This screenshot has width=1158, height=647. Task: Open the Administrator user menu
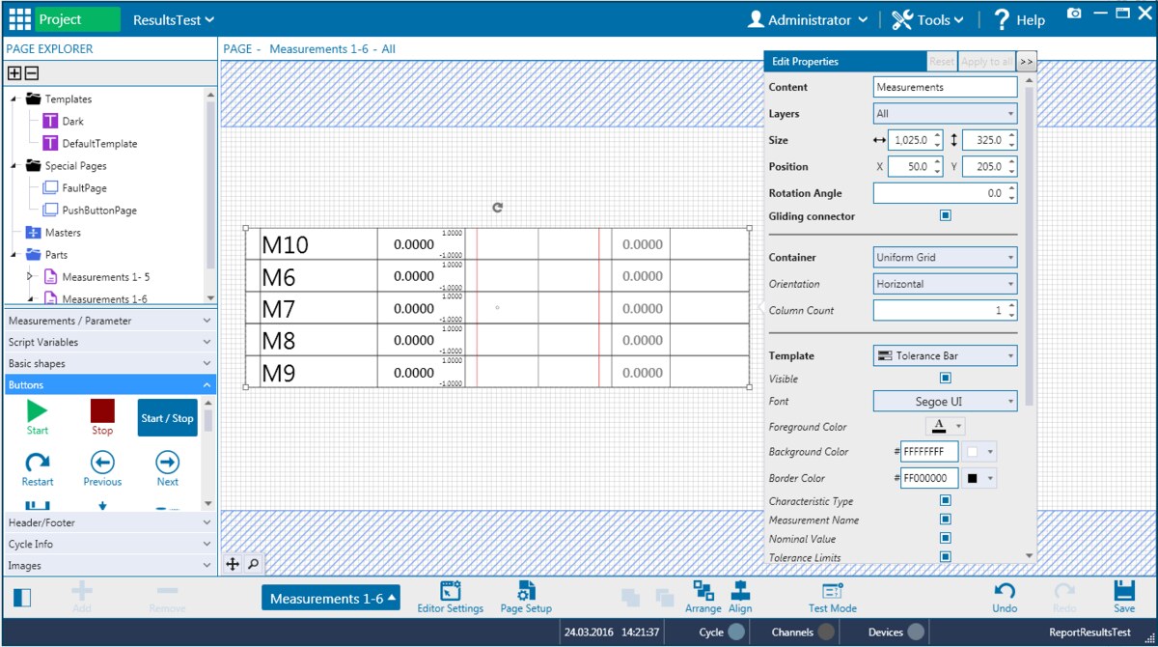click(809, 19)
